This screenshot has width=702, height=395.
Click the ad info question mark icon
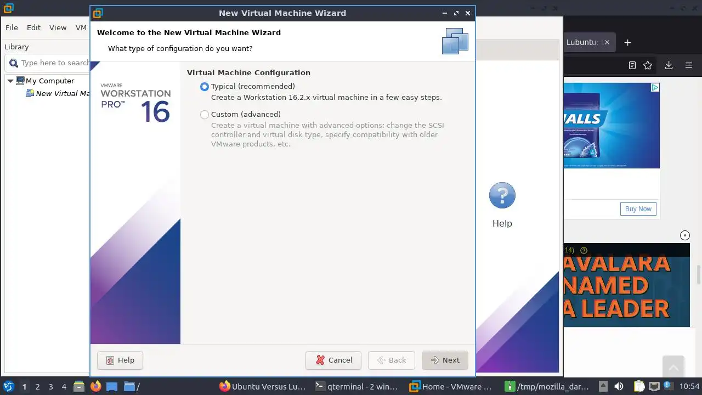584,250
